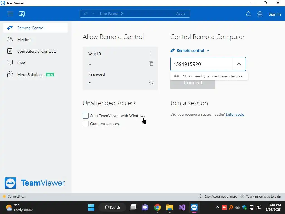Collapse the partner ID history chevron
This screenshot has height=214, width=285.
239,64
